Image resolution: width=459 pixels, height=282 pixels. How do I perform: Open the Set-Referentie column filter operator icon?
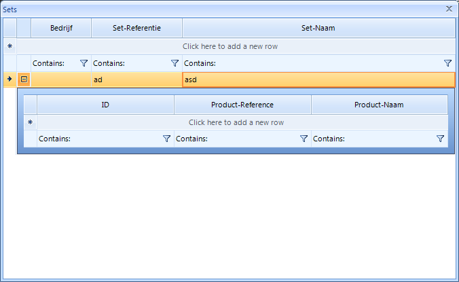point(175,63)
